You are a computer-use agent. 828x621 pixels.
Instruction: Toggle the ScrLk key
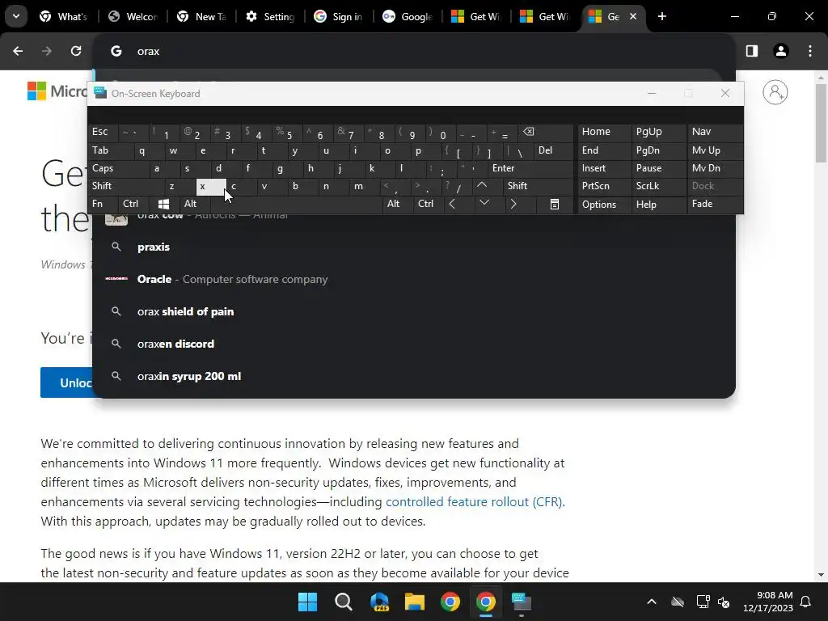tap(658, 186)
